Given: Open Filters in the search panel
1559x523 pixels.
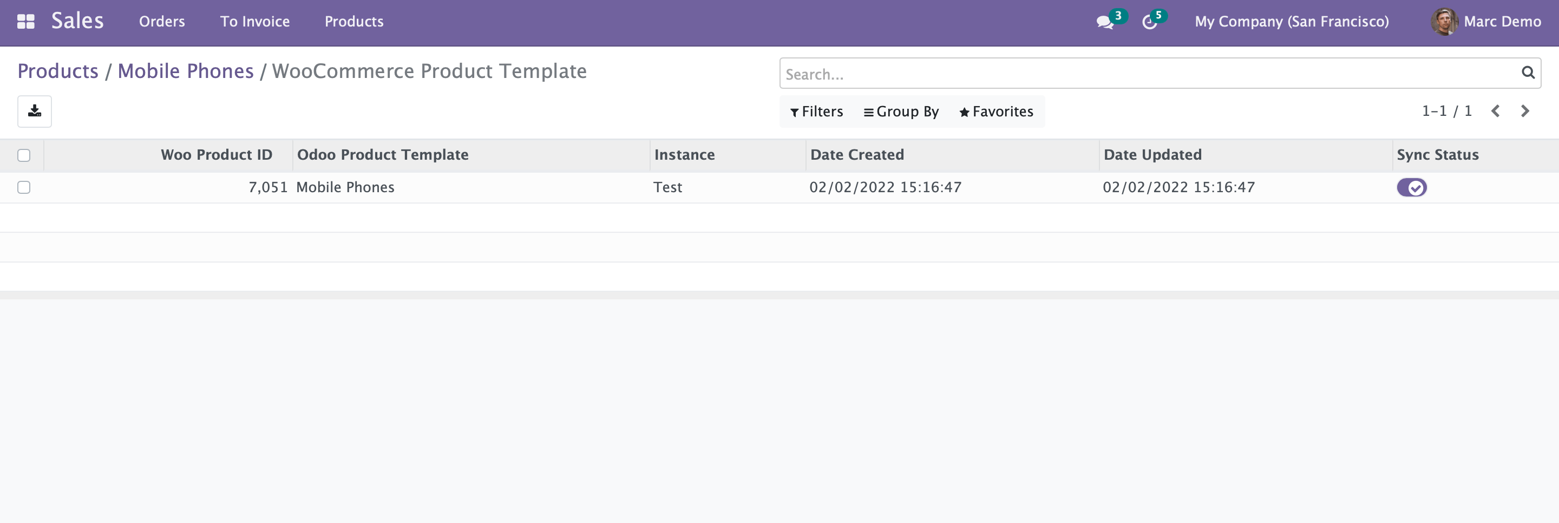Looking at the screenshot, I should tap(816, 112).
